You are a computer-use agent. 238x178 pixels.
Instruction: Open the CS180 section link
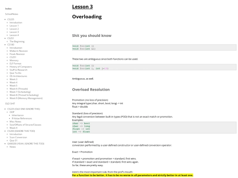11,45
